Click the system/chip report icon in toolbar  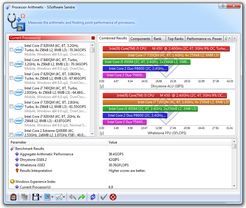[24, 197]
